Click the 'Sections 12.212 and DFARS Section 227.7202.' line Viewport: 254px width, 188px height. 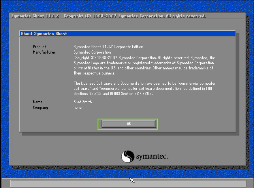tap(113, 93)
